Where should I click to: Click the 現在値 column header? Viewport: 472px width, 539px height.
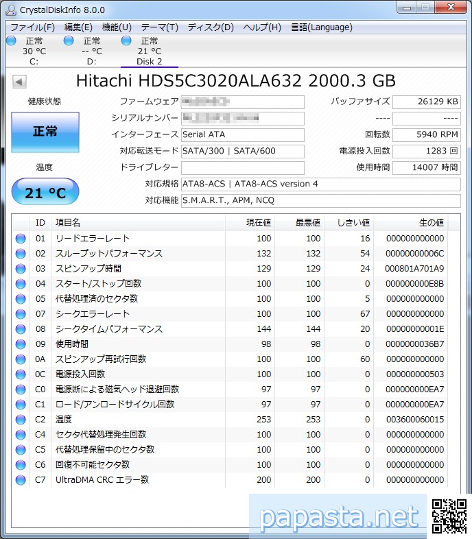pos(259,223)
